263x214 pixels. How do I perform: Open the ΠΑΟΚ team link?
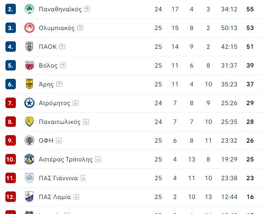[47, 47]
